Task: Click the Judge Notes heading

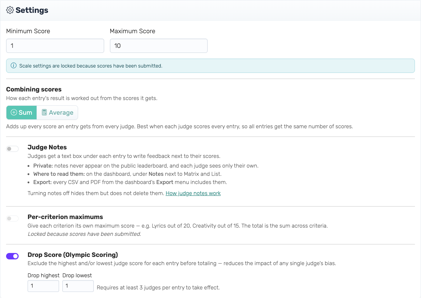Action: [x=47, y=147]
